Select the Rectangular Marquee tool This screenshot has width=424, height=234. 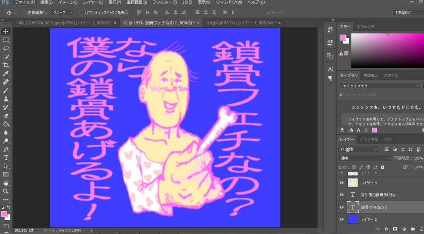click(6, 40)
